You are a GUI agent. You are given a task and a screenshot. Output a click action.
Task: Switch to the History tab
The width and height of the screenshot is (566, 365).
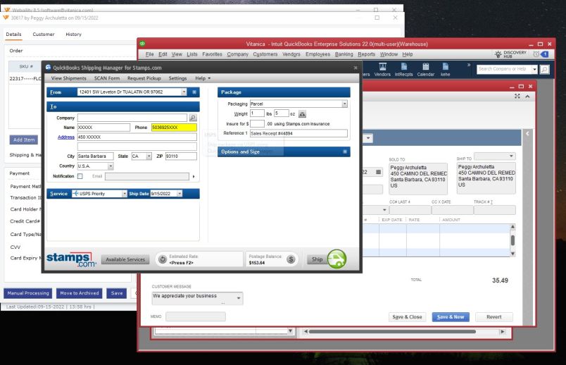point(73,35)
